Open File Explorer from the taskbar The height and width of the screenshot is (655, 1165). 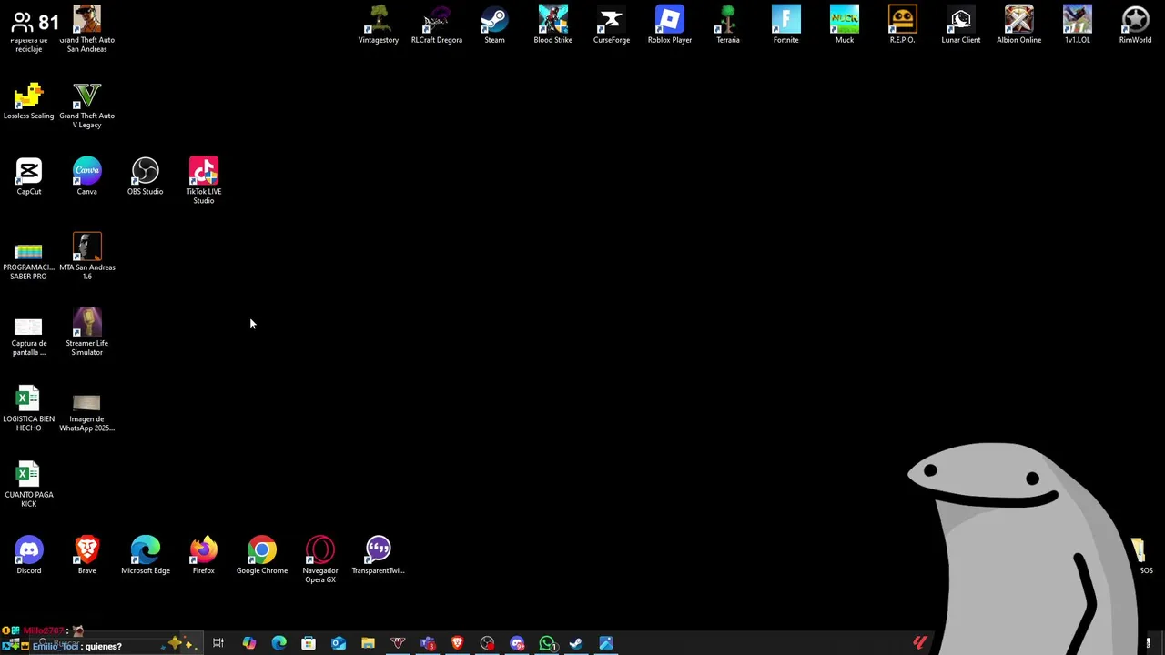pyautogui.click(x=368, y=644)
